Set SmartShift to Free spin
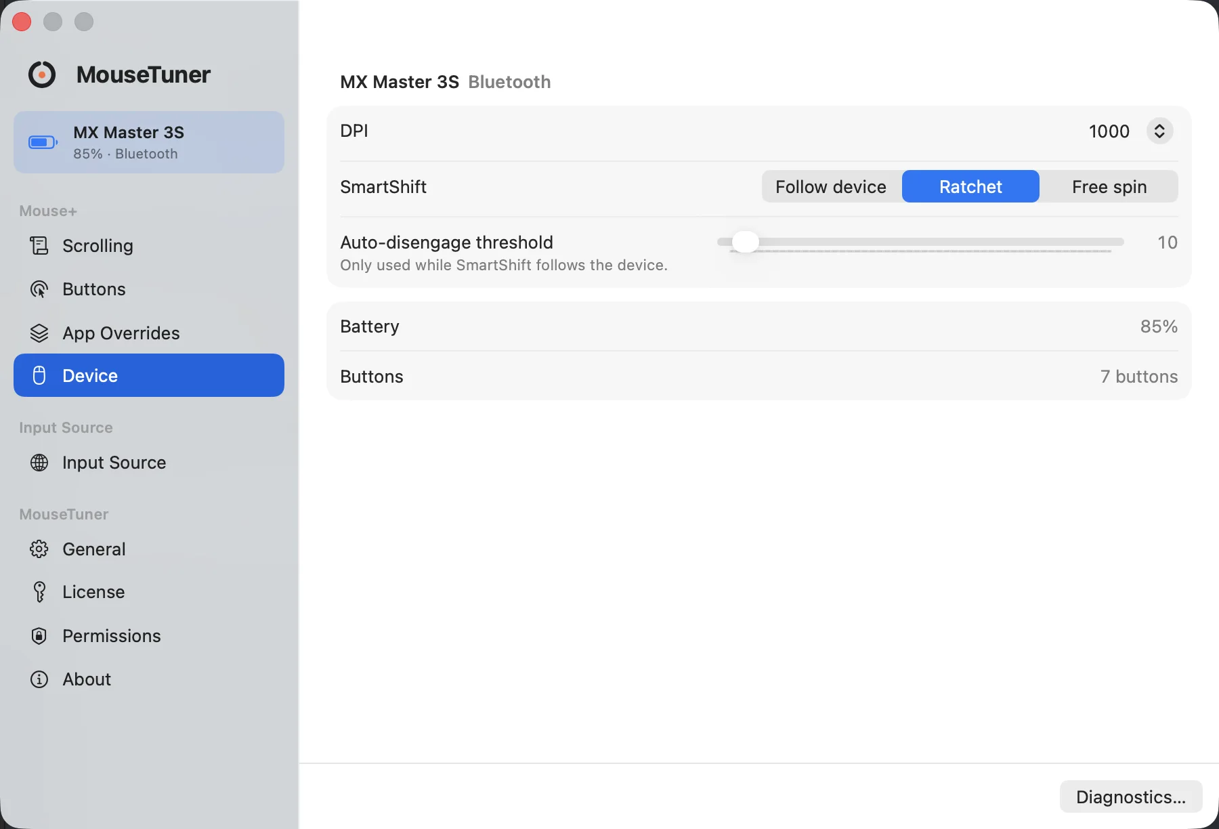Image resolution: width=1219 pixels, height=829 pixels. point(1109,186)
